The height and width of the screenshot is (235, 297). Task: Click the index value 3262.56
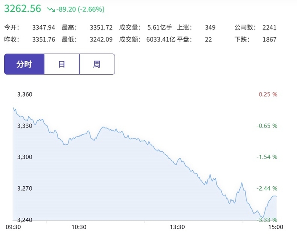point(23,9)
